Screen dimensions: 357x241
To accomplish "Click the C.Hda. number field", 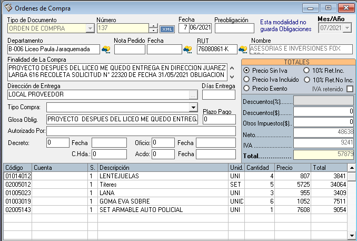I will pyautogui.click(x=110, y=154).
